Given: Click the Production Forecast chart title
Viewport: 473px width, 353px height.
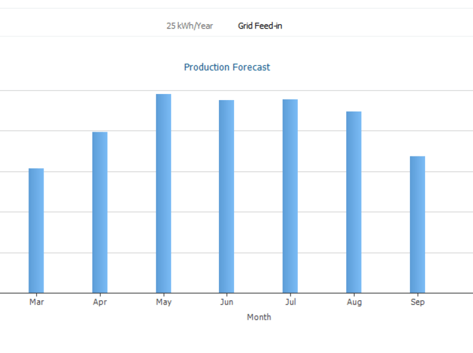Looking at the screenshot, I should click(227, 67).
